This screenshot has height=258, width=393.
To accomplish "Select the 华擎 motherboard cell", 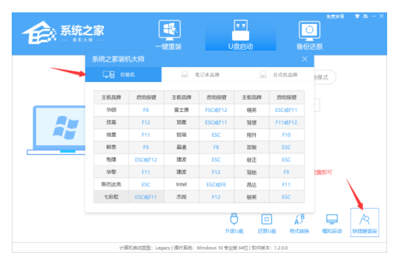I will tap(111, 172).
